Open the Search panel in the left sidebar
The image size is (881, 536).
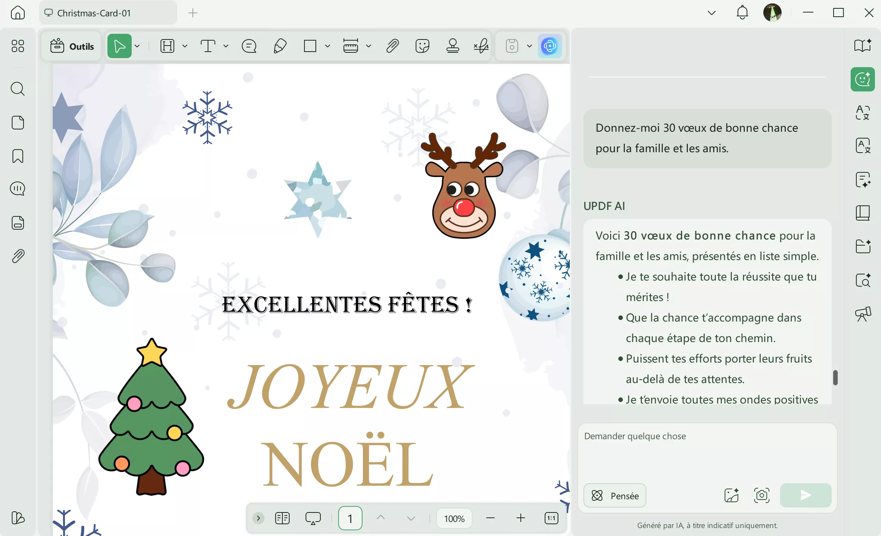[x=17, y=89]
